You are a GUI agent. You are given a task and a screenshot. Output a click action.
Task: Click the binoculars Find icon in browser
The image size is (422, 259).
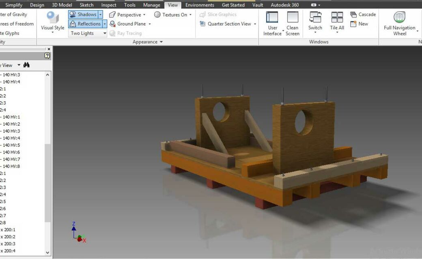coord(26,65)
